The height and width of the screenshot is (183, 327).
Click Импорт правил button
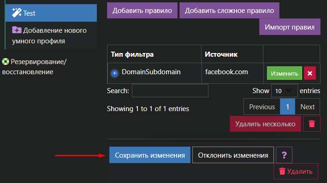[x=290, y=27]
